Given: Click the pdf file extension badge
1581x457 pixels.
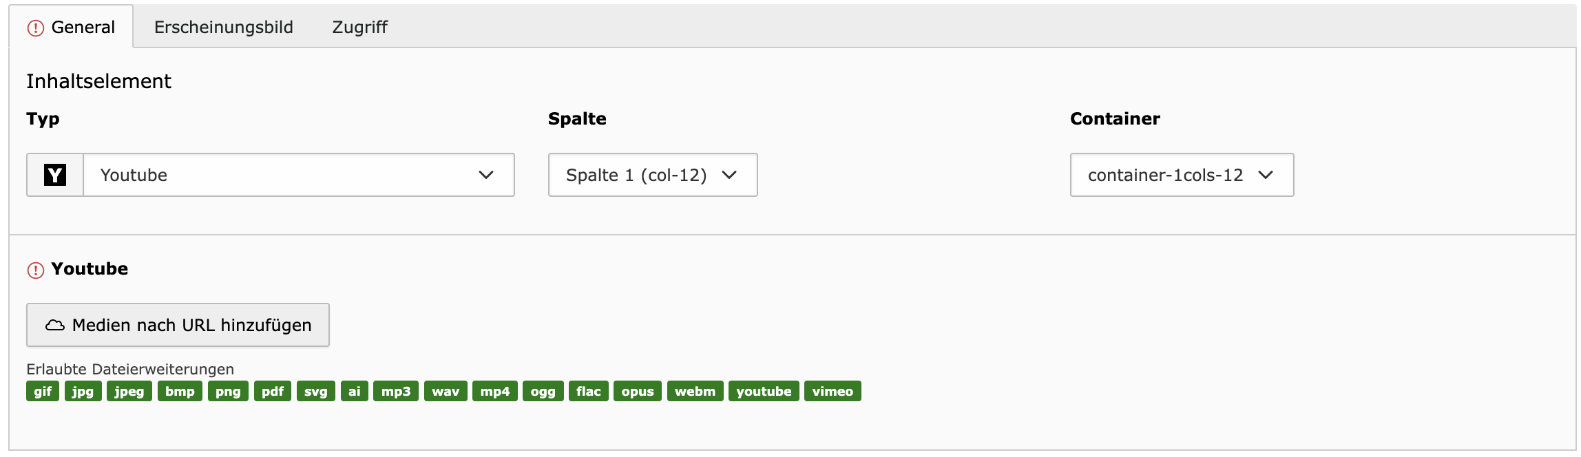Looking at the screenshot, I should pyautogui.click(x=272, y=391).
